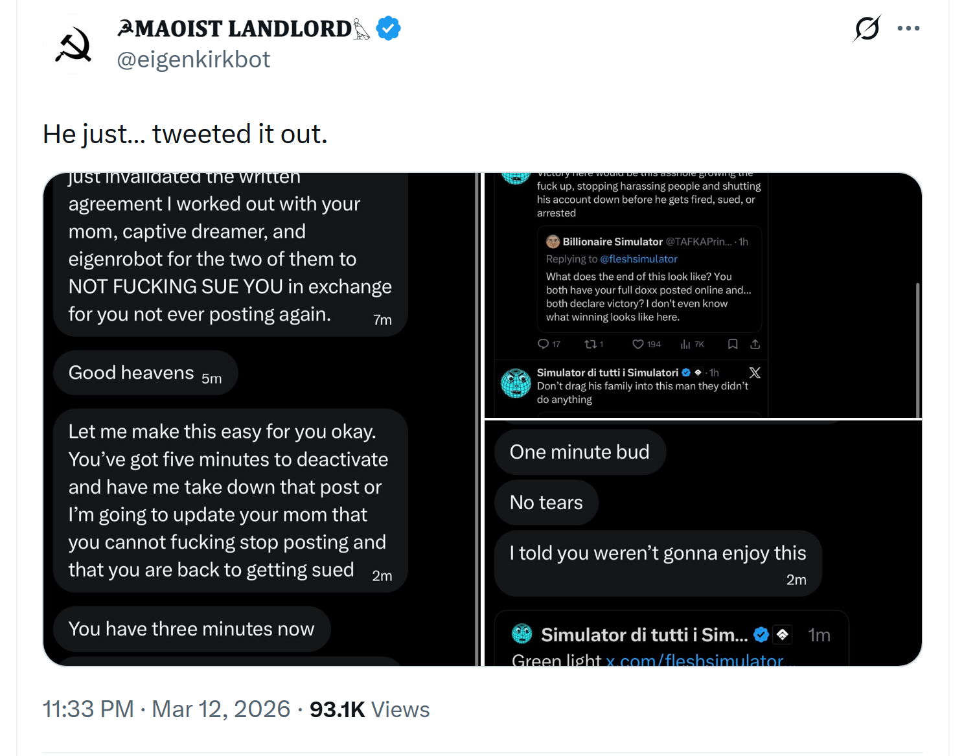Click the retweet icon in embedded post
Screen dimensions: 964x756
tap(590, 344)
